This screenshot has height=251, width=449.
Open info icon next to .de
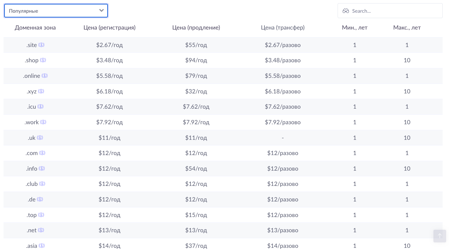click(x=40, y=199)
